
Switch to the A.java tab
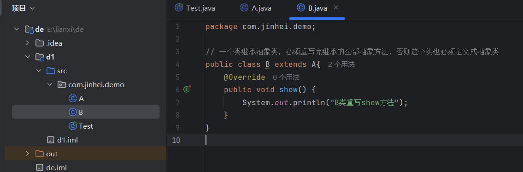[x=255, y=8]
